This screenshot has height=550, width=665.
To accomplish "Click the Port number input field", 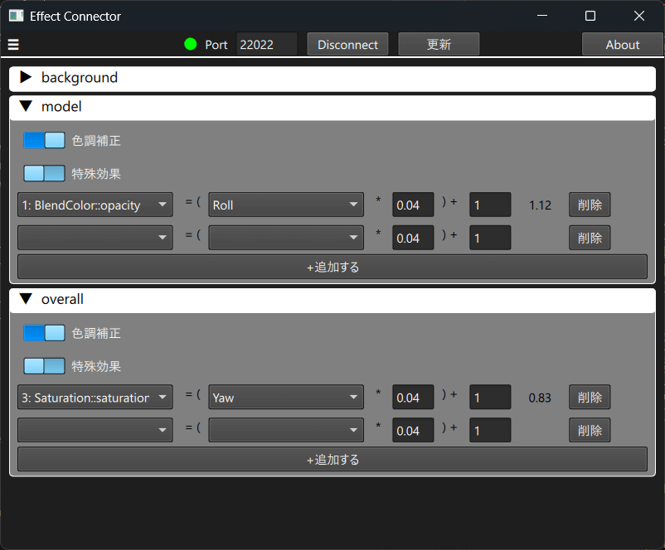I will click(x=266, y=45).
